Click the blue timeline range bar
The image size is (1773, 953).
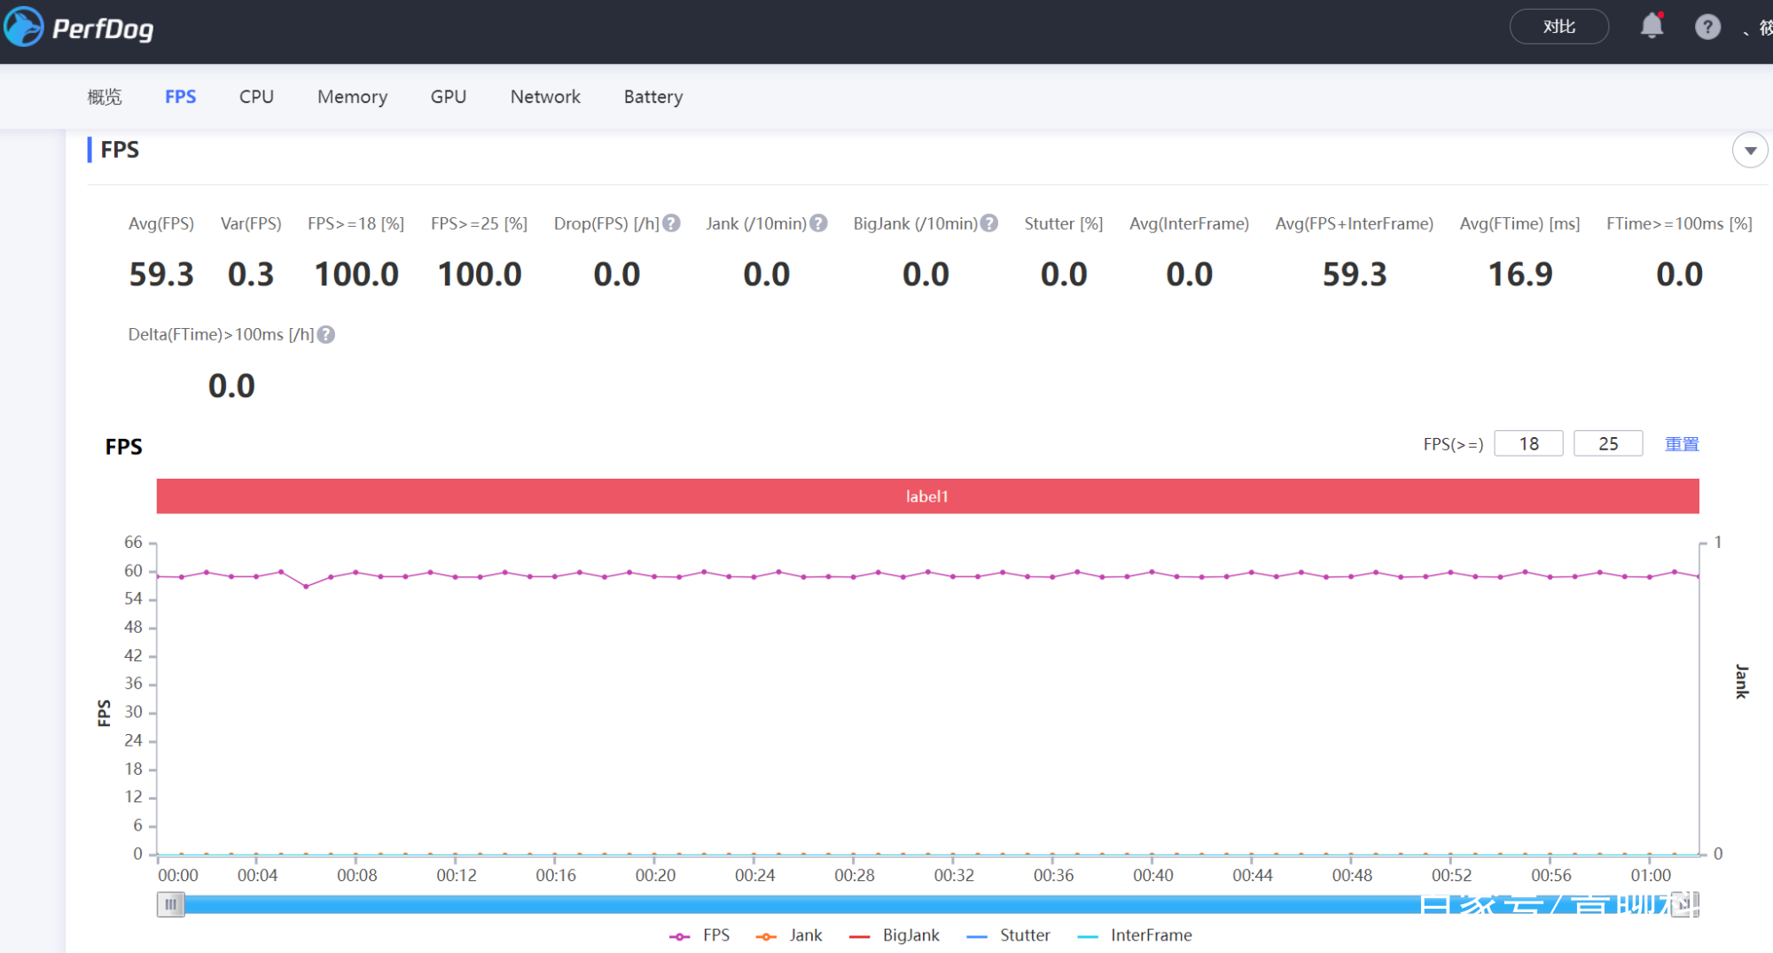click(x=927, y=904)
